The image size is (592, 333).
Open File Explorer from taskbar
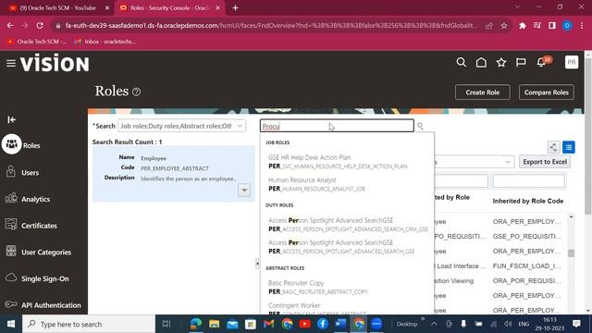(214, 324)
